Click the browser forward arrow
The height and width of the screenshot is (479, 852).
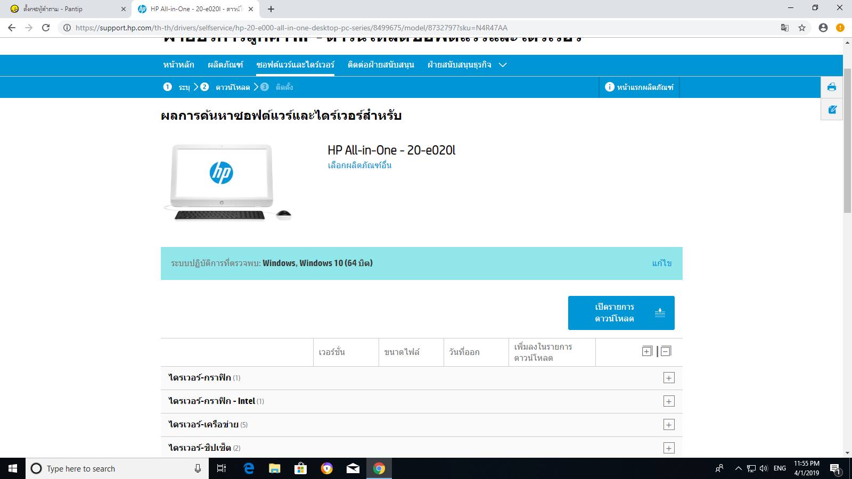(x=29, y=28)
